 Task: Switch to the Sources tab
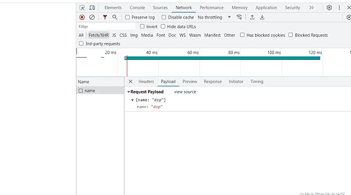click(160, 8)
